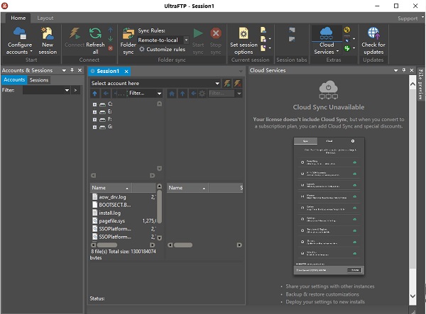
Task: Click the green icon in Extras group
Action: pos(347,48)
